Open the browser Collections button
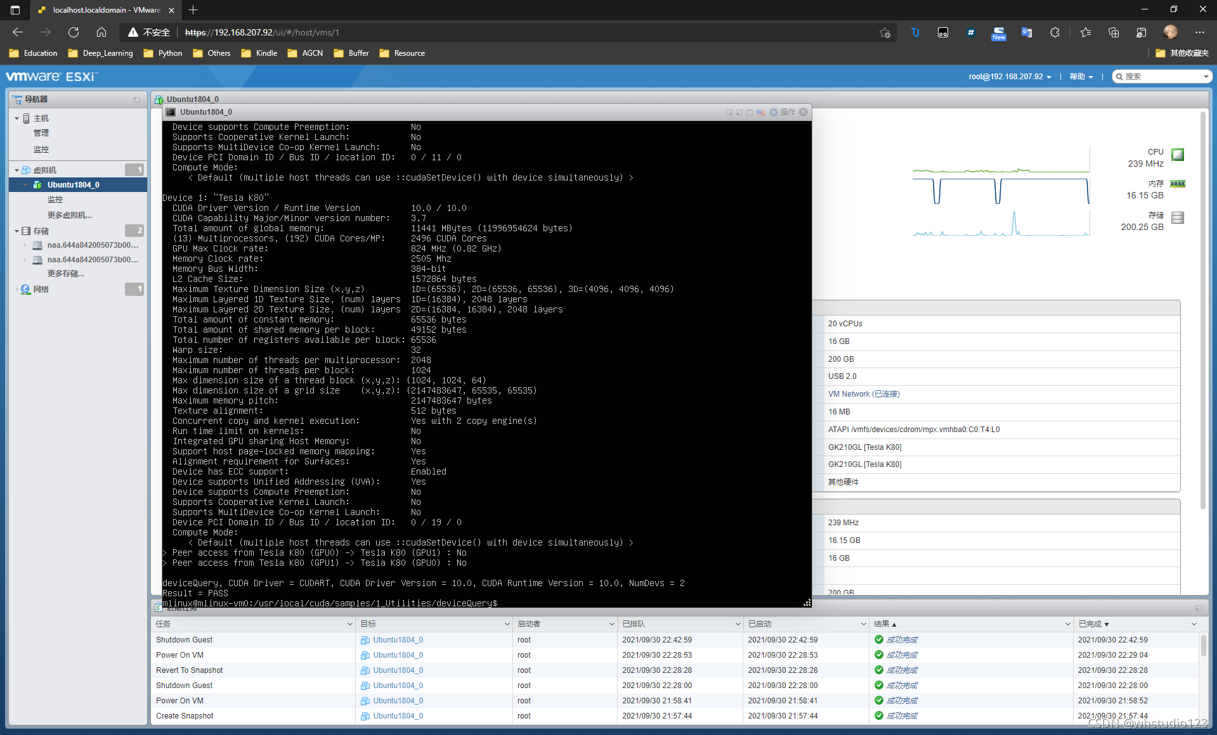 [1114, 32]
